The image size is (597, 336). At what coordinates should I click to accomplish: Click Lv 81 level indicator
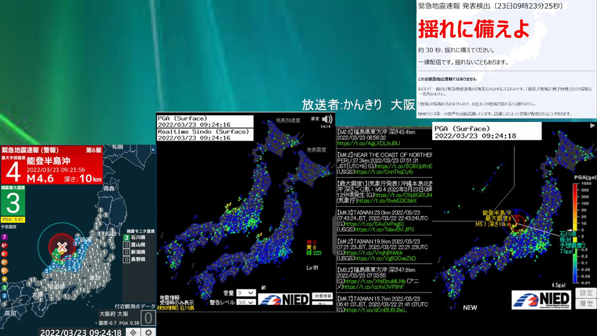pos(312,268)
